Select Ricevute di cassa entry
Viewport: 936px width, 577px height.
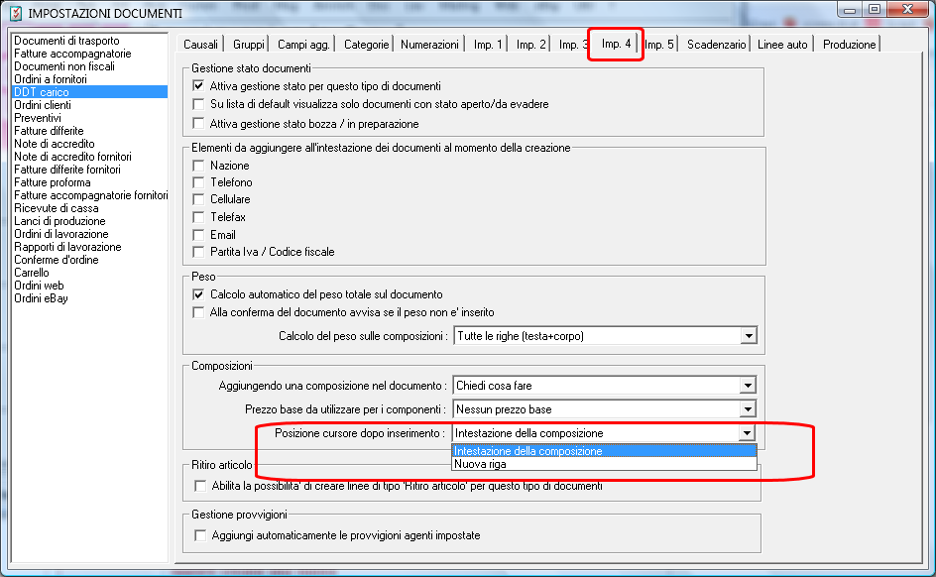click(89, 208)
